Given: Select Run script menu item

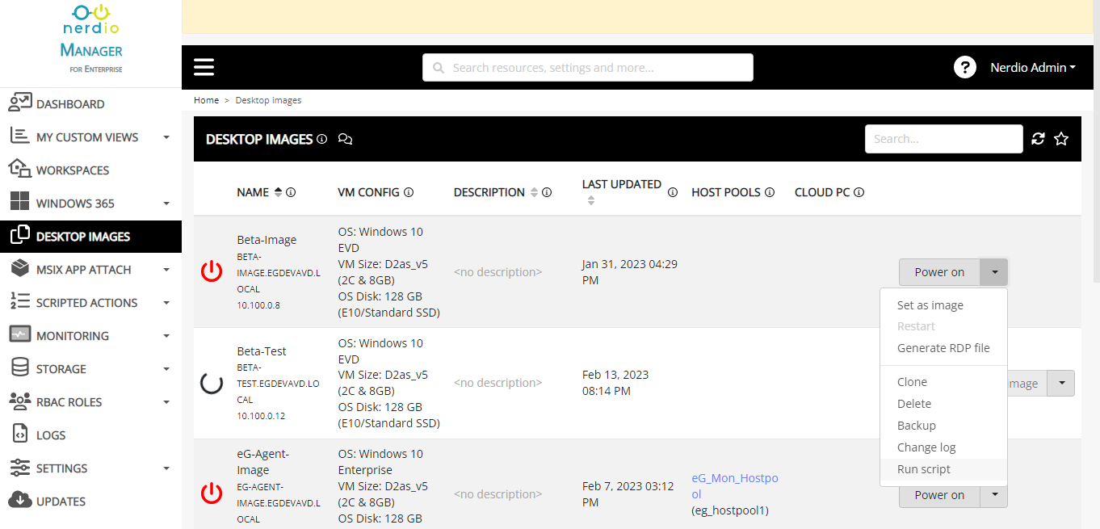Looking at the screenshot, I should pyautogui.click(x=943, y=469).
